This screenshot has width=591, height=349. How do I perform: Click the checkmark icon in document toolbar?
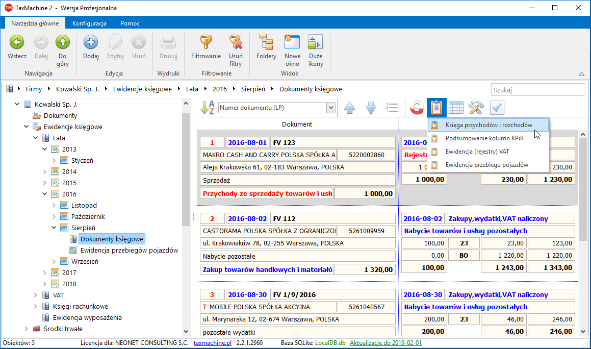tap(497, 108)
